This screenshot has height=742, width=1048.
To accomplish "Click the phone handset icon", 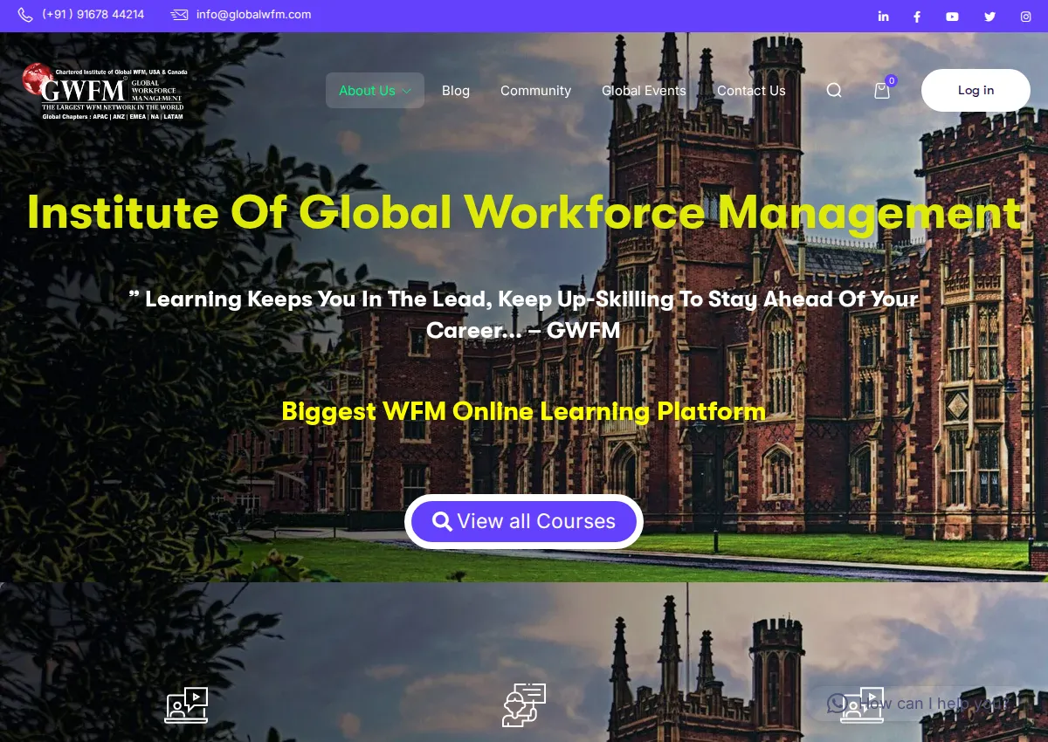I will tap(25, 15).
